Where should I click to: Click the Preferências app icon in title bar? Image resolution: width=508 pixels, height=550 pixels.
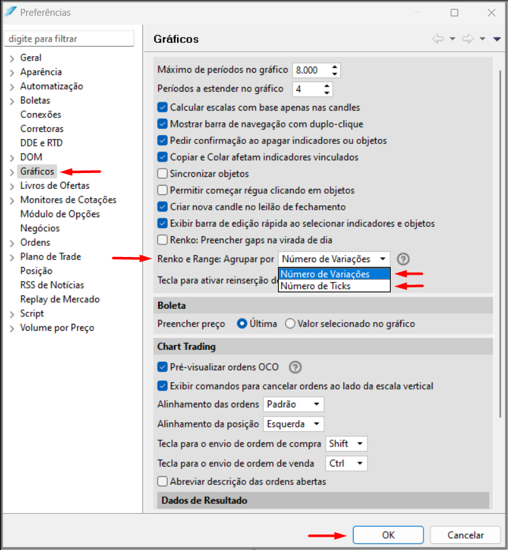[x=10, y=12]
